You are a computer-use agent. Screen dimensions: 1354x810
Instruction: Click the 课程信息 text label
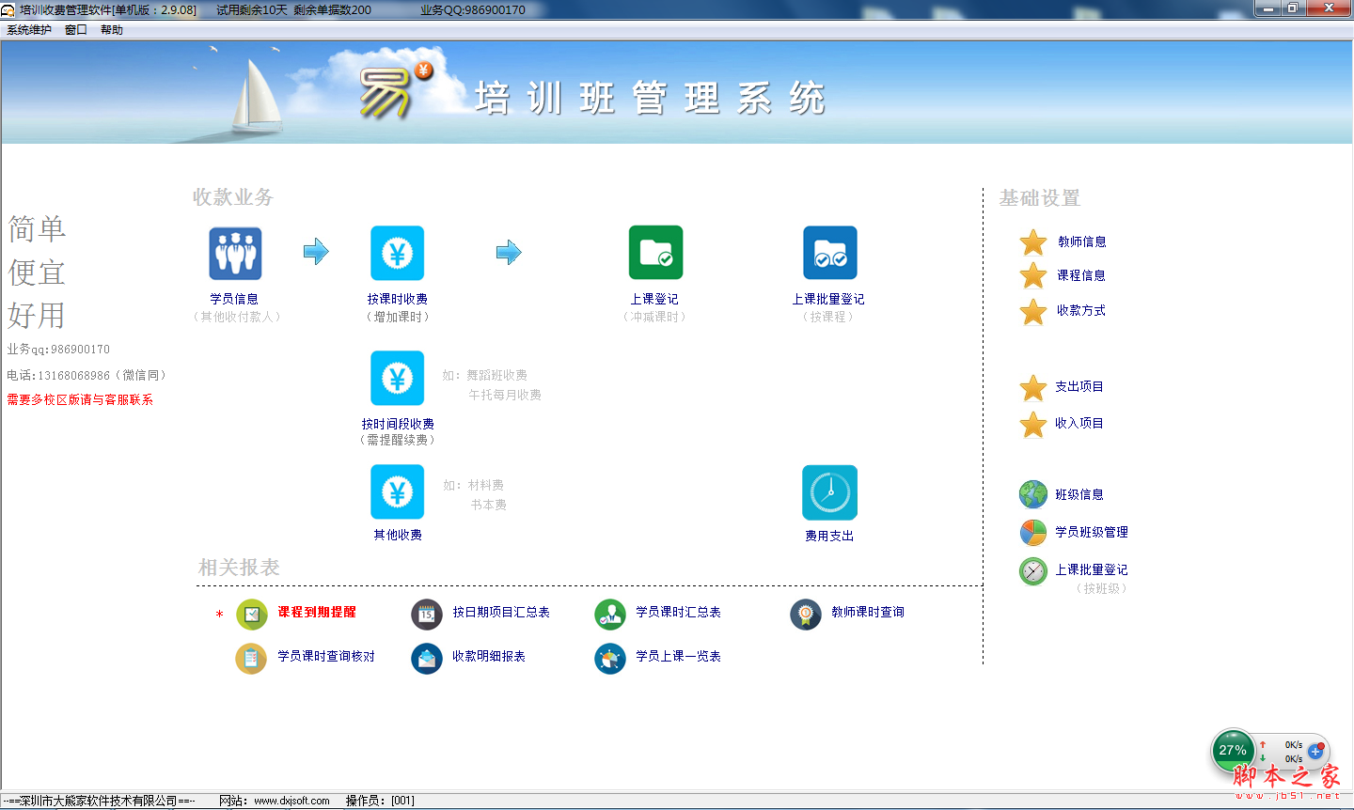coord(1081,275)
